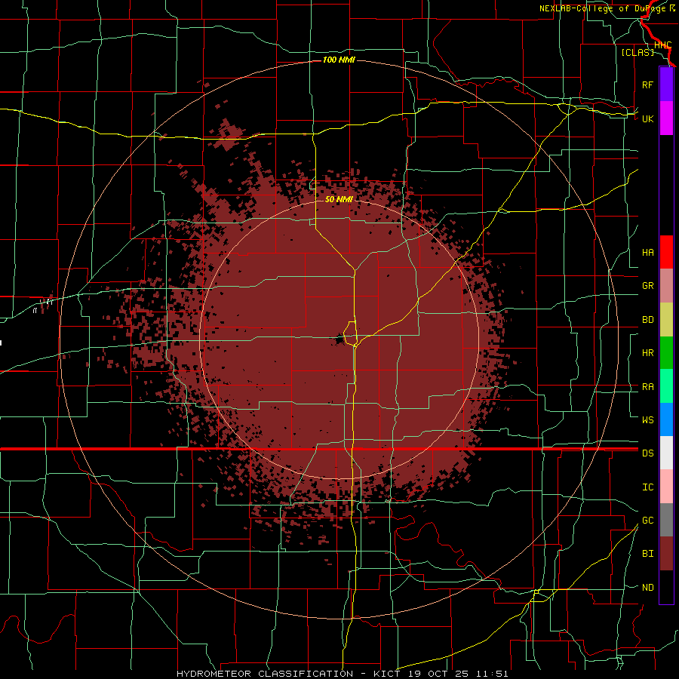Click the "19 OCT 25" date stamp
Screen dimensions: 679x679
[x=439, y=674]
